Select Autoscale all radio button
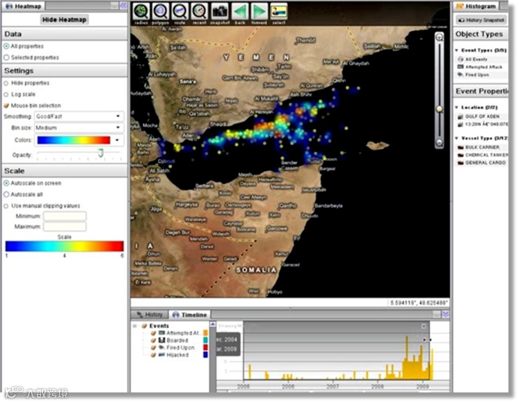Image resolution: width=519 pixels, height=403 pixels. click(6, 194)
